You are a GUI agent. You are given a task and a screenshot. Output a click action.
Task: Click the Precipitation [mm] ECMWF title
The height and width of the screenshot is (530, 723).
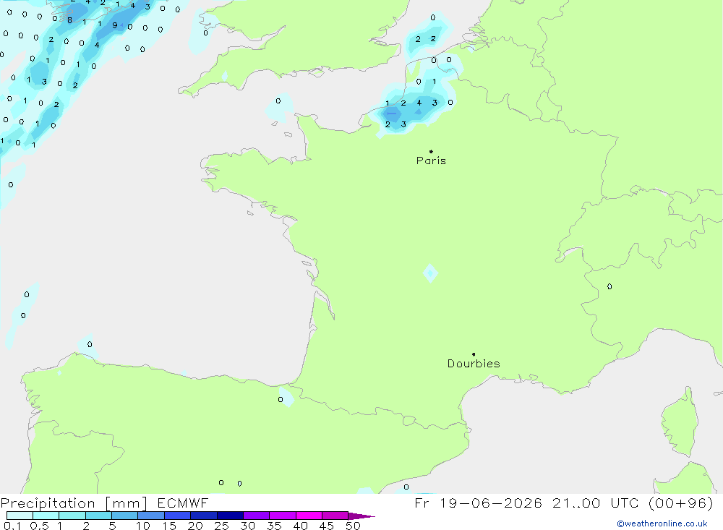tap(104, 503)
